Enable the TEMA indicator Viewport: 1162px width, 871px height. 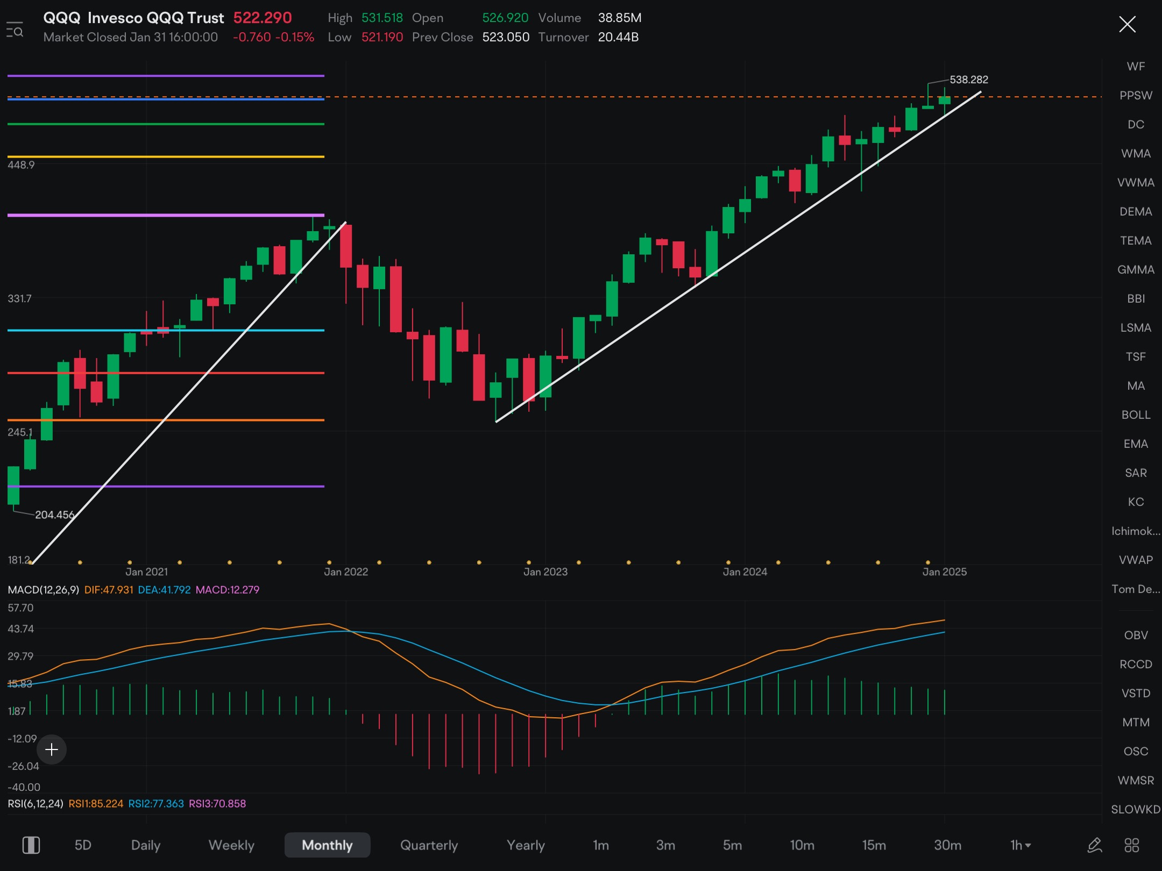click(x=1136, y=240)
